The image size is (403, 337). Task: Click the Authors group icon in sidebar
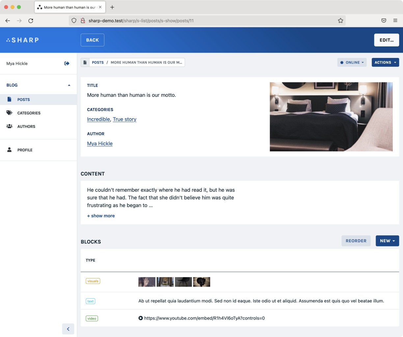[x=10, y=126]
